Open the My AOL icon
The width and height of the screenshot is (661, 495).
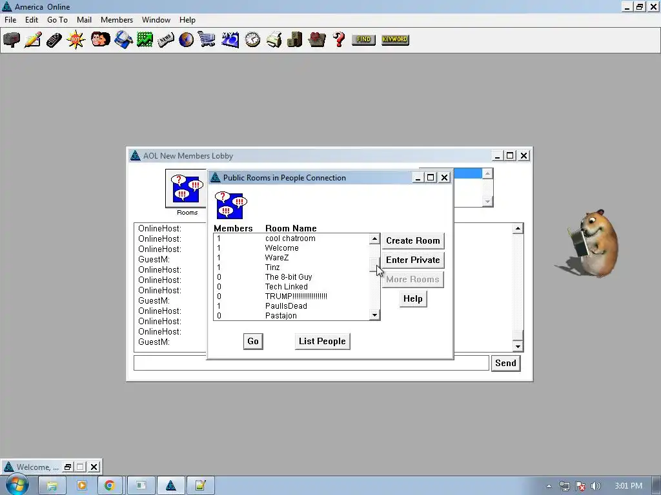coord(230,39)
